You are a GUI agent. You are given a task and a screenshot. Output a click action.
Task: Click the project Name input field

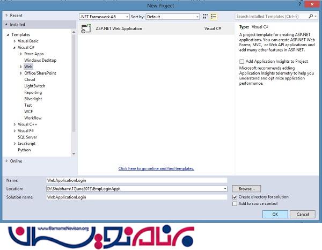(136, 180)
